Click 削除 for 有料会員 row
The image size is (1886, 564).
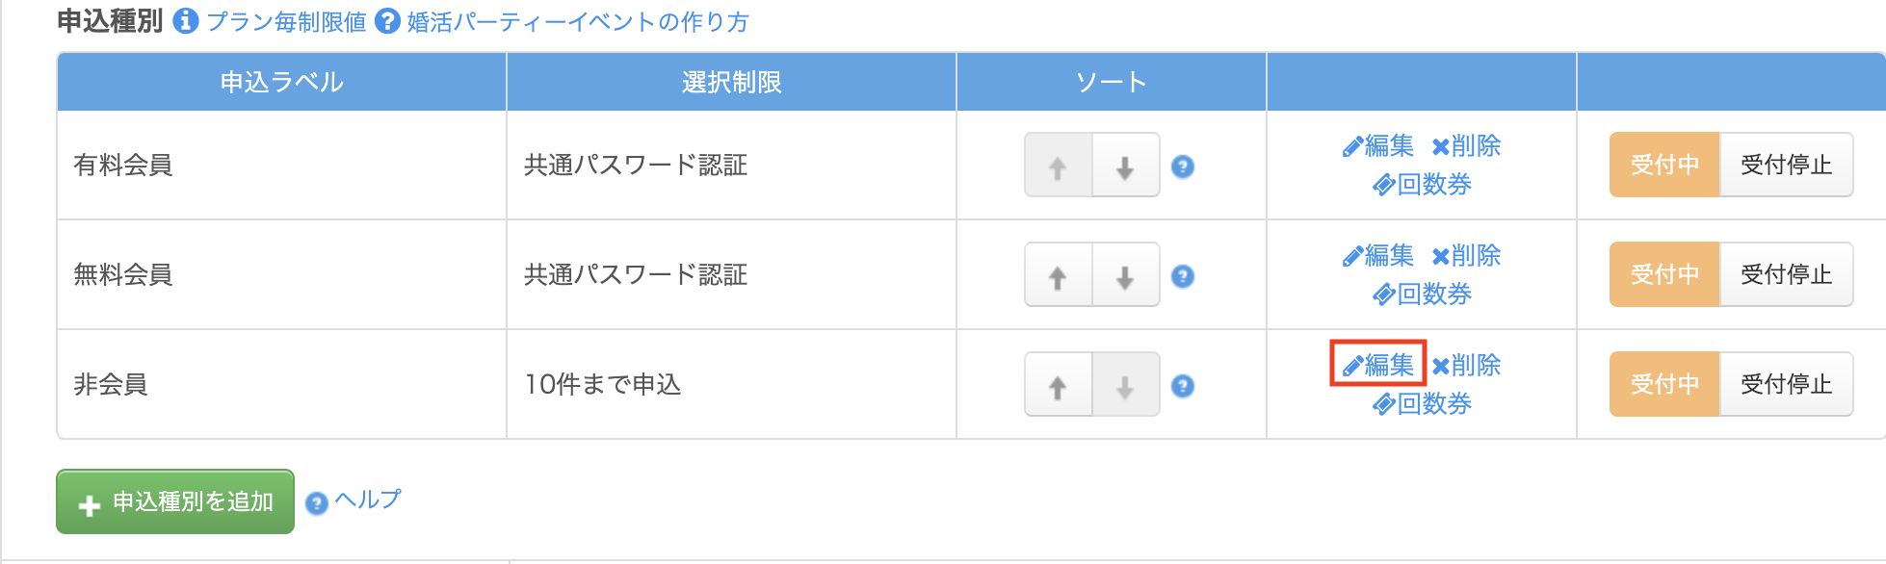pyautogui.click(x=1466, y=145)
